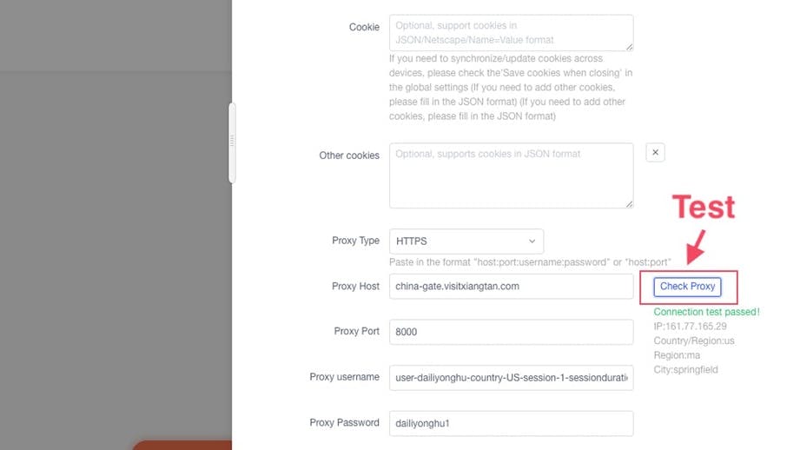
Task: Click the side panel drag handle
Action: tap(232, 142)
